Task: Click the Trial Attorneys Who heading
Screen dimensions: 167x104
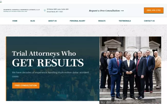Action: click(44, 54)
